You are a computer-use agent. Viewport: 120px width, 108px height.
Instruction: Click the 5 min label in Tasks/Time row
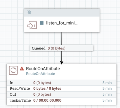(107, 100)
